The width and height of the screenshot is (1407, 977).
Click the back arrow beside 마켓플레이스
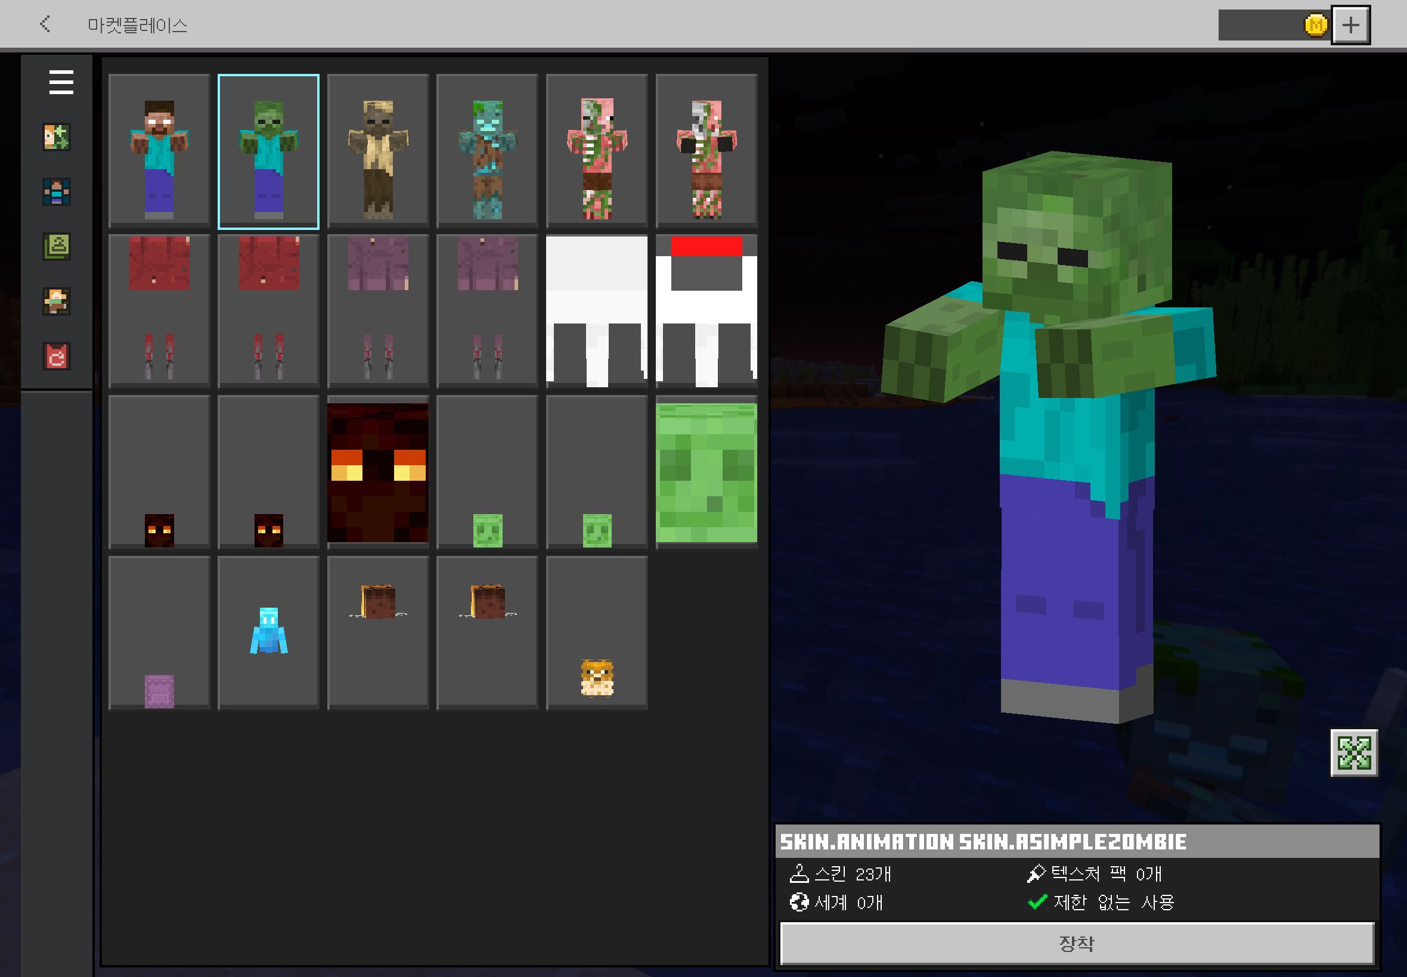45,24
